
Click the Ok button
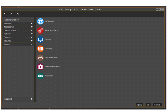pos(148,105)
